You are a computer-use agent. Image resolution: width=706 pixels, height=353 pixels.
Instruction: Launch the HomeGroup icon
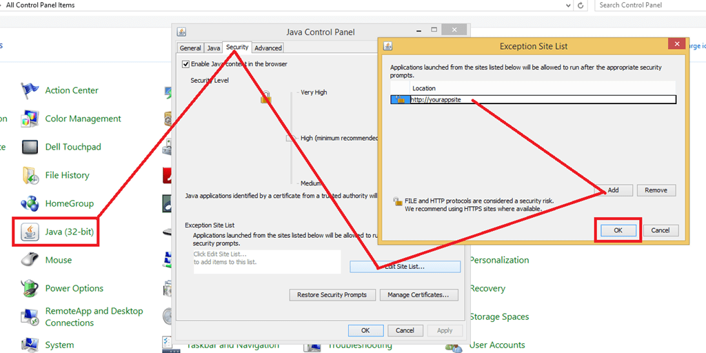tap(30, 203)
